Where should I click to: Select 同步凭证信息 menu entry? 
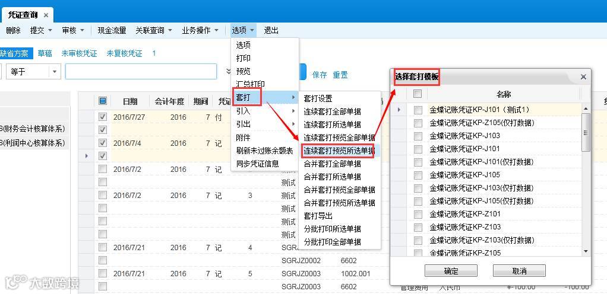(257, 164)
